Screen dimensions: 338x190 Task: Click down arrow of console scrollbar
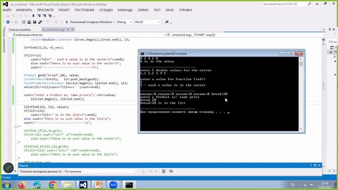(301, 129)
